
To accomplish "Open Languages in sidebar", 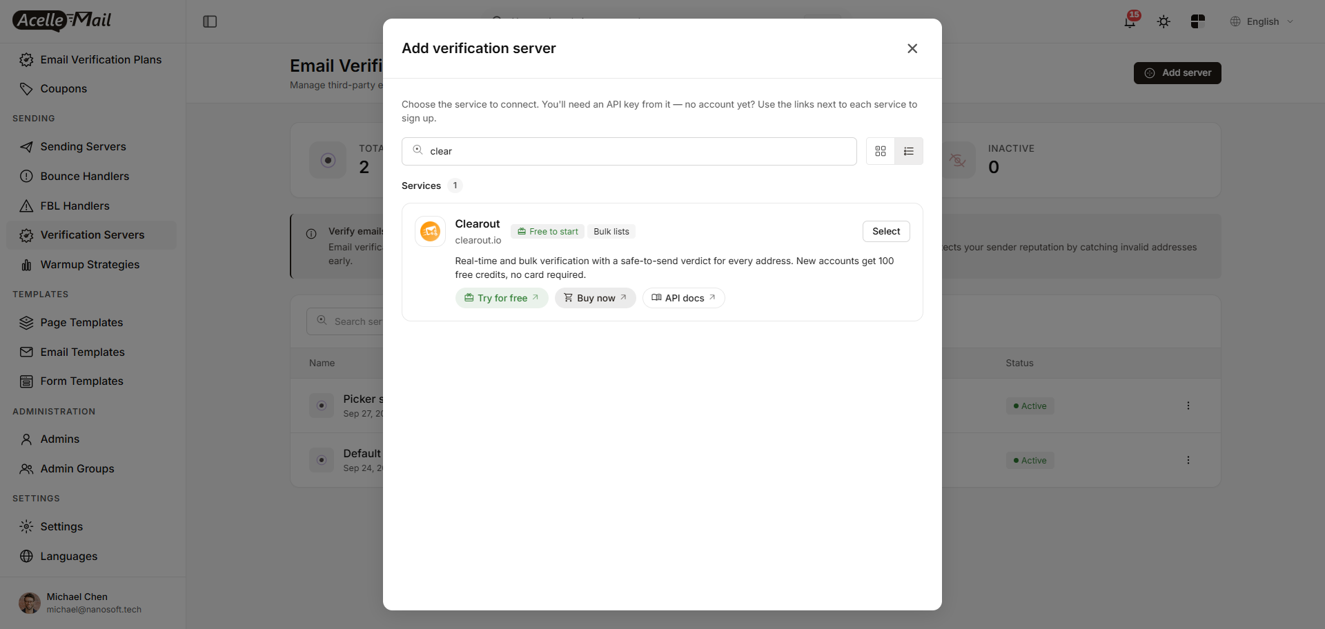I will coord(91,557).
